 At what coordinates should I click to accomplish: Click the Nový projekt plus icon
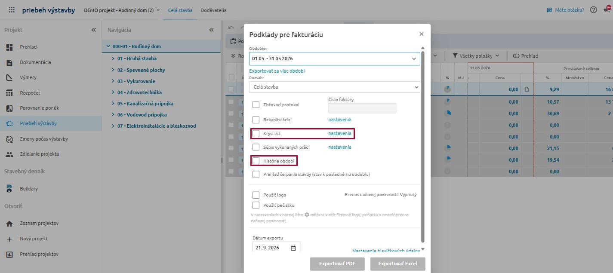click(9, 239)
